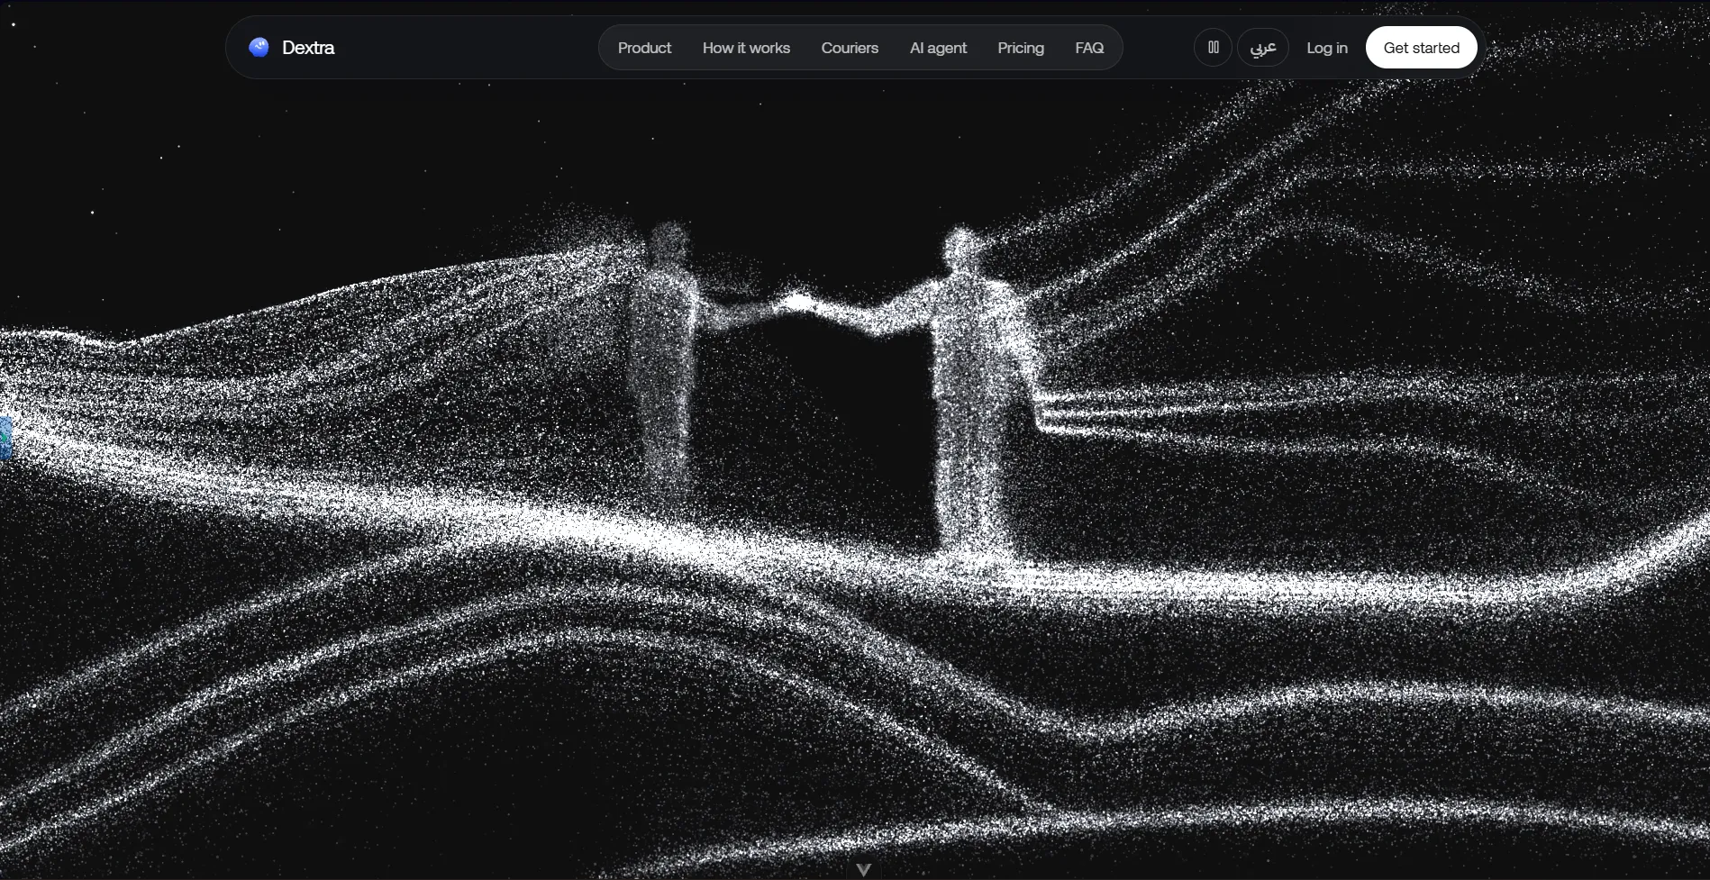Jump to the FAQ section
The image size is (1710, 880).
pos(1089,48)
